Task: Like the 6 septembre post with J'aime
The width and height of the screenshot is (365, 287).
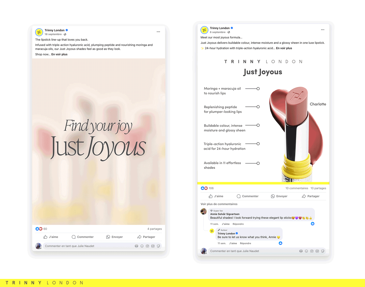Action: coord(216,196)
